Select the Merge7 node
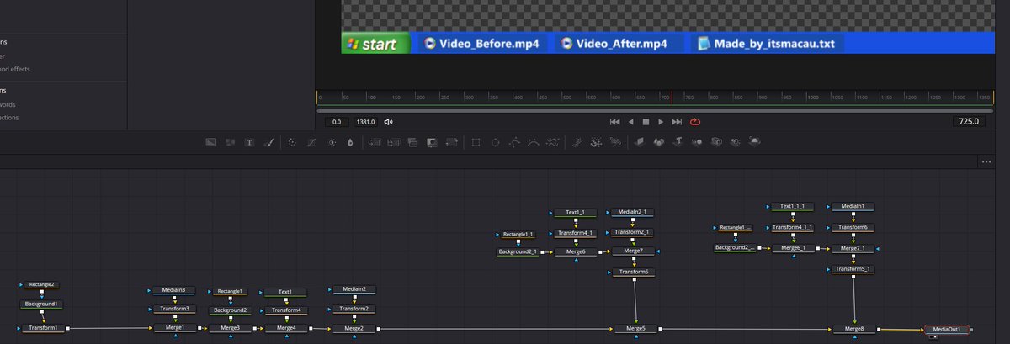 [x=633, y=251]
